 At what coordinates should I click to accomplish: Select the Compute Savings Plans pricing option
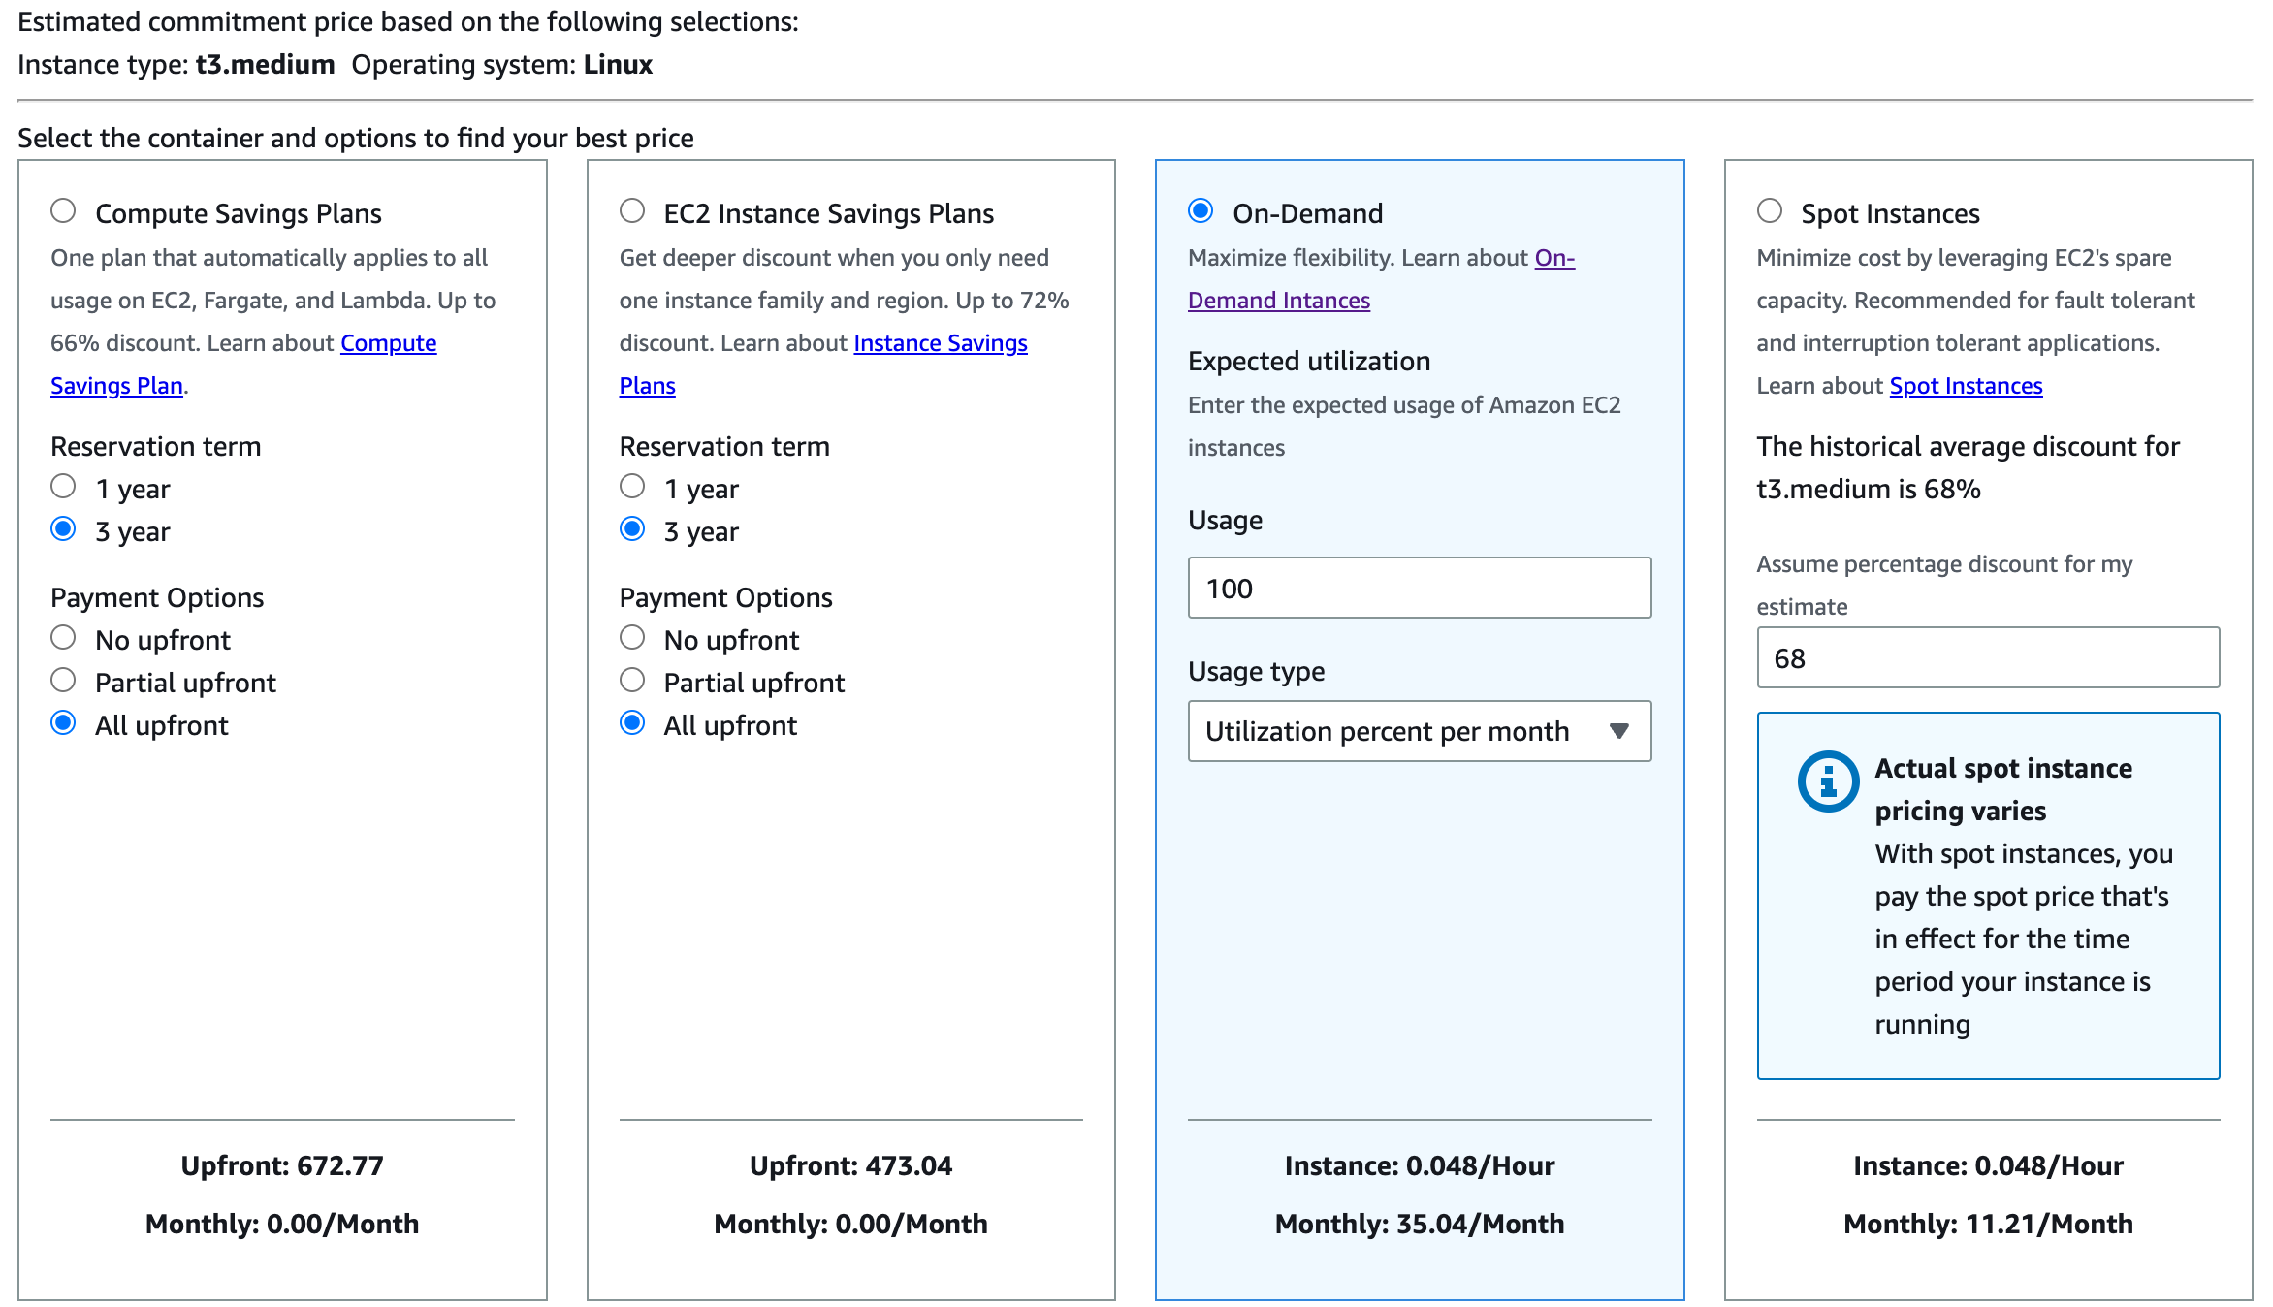(63, 209)
